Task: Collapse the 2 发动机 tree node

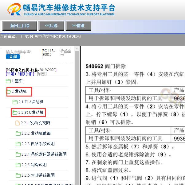Action: 19,92
